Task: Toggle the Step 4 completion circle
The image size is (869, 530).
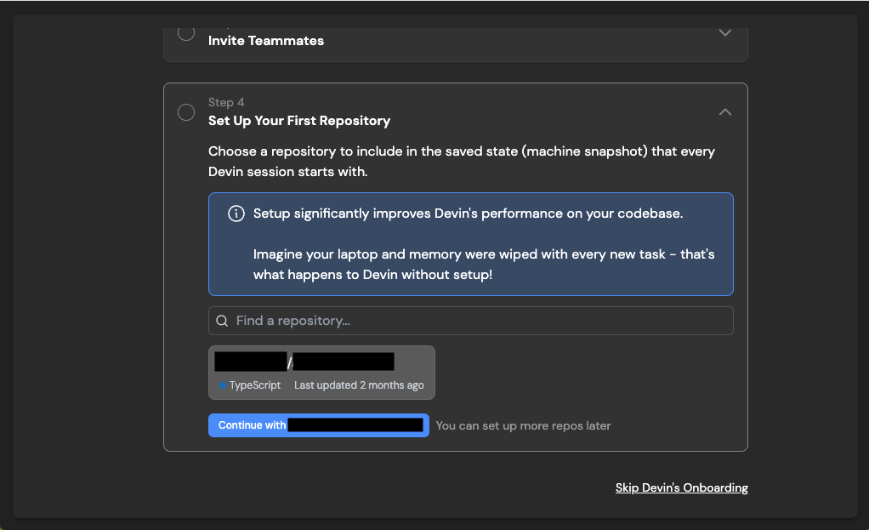Action: pyautogui.click(x=186, y=112)
